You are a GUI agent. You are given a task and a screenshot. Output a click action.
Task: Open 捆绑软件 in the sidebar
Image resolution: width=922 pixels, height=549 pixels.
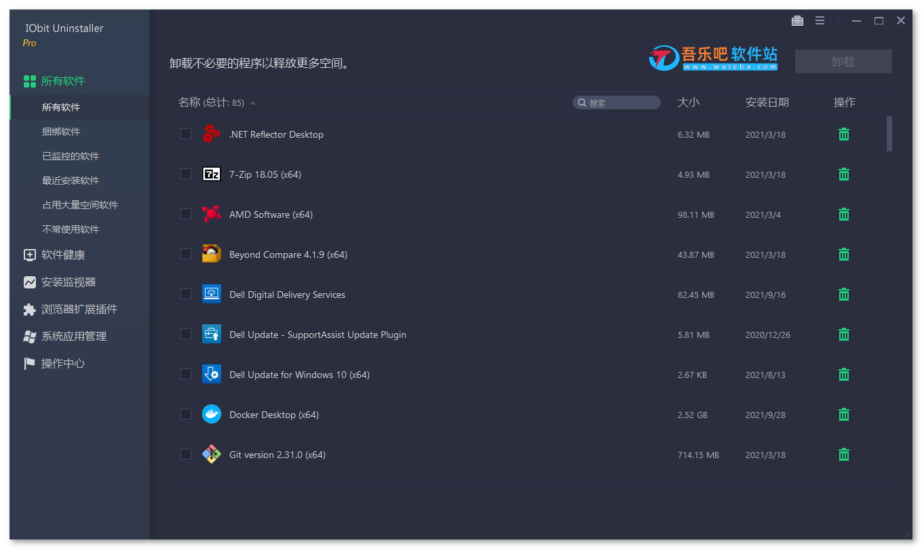79,132
